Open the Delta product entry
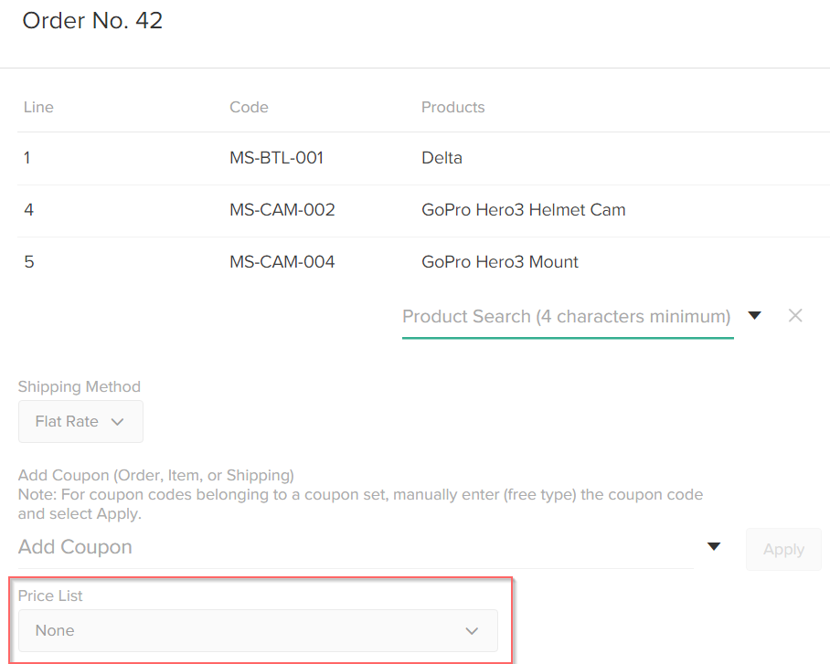830x664 pixels. [x=442, y=157]
